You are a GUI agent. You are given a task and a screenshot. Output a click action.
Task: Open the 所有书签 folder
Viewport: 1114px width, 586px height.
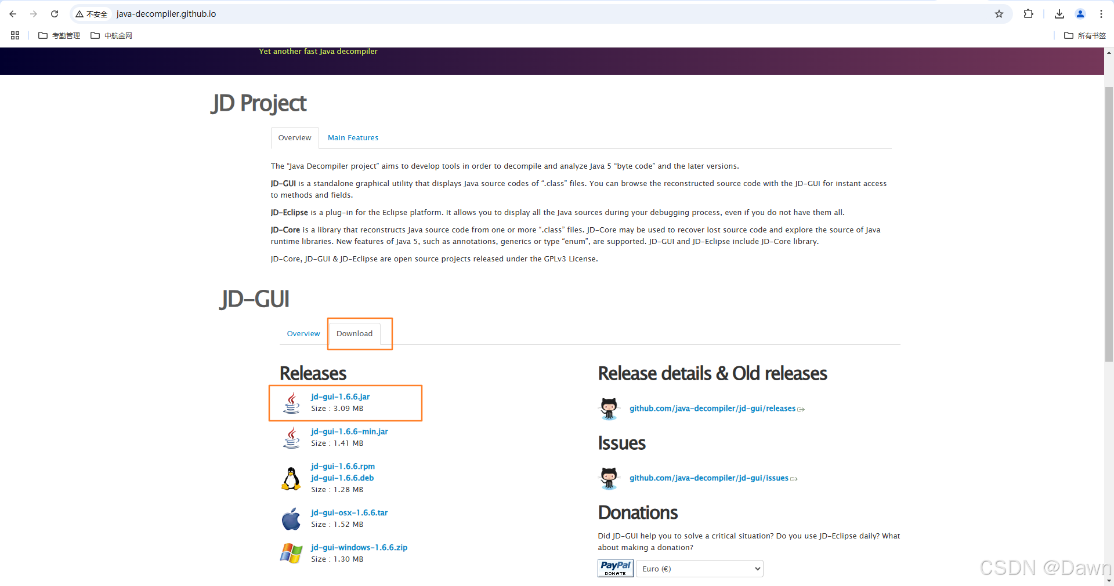1085,35
